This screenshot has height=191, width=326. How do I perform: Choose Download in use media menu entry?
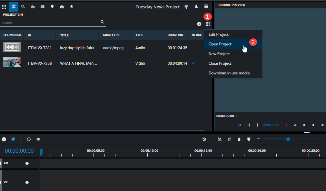coord(230,73)
